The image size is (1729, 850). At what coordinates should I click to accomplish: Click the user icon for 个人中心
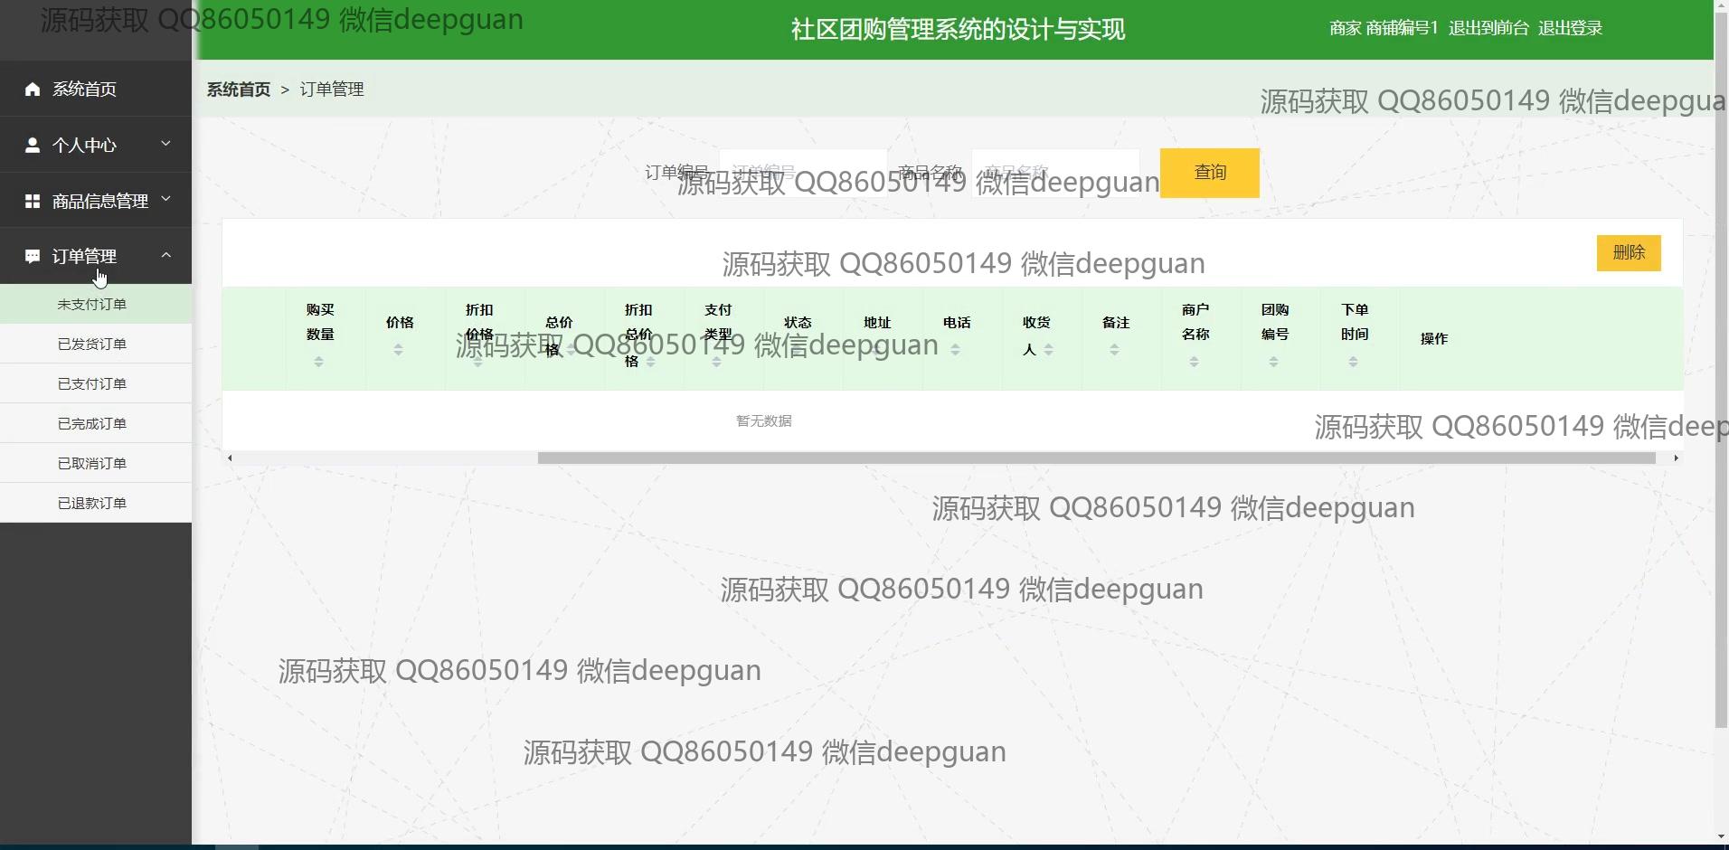(x=33, y=145)
